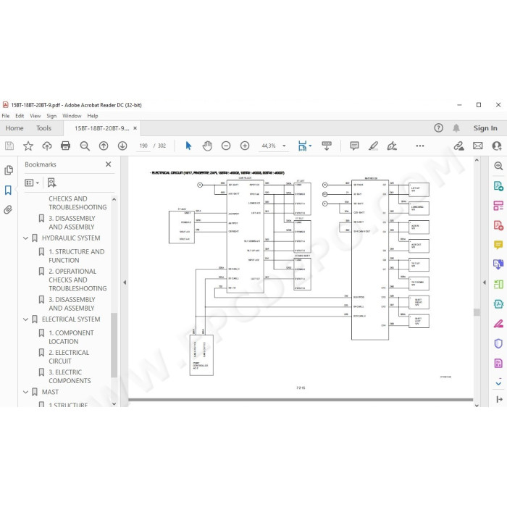Open the View menu
The width and height of the screenshot is (507, 507).
click(x=35, y=116)
